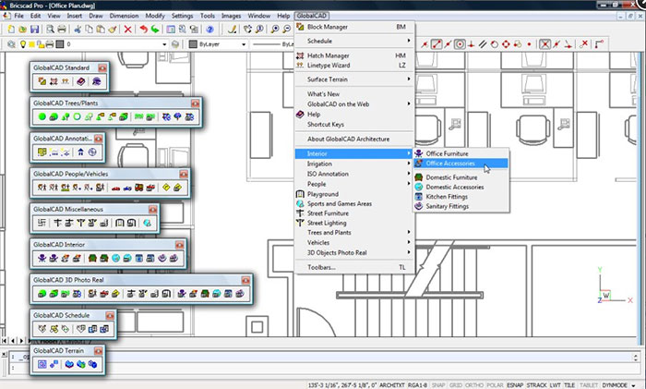Select Office Furniture in Interior submenu
The height and width of the screenshot is (389, 646).
[x=461, y=153]
